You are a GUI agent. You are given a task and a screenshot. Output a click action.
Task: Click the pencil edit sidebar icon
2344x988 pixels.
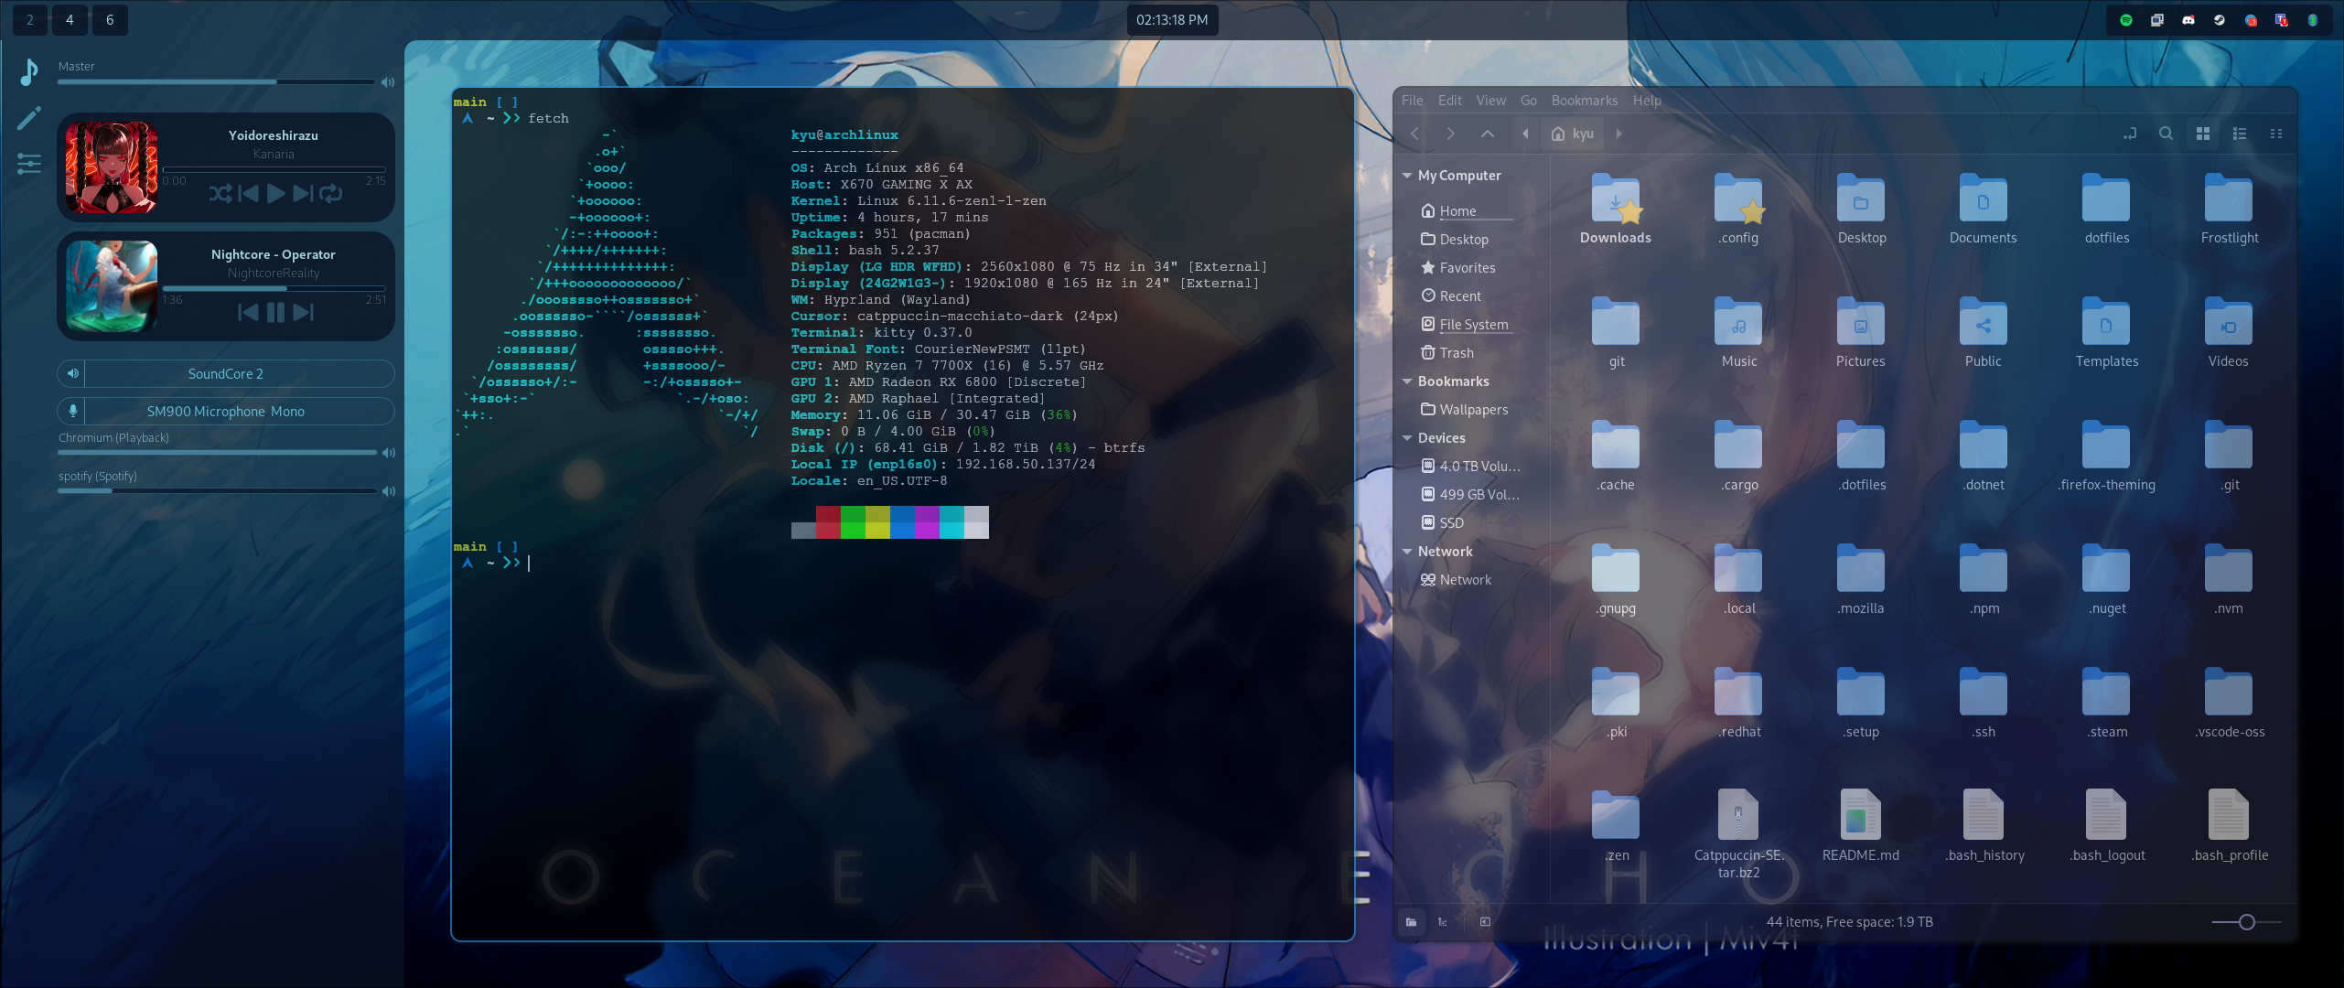(29, 117)
